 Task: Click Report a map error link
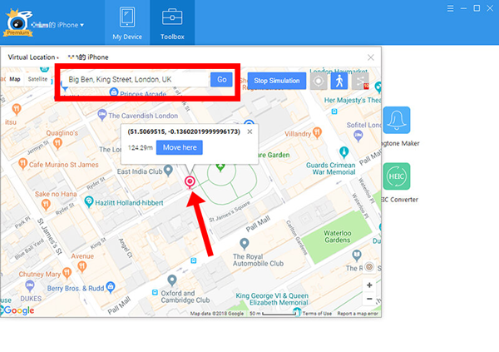(358, 314)
